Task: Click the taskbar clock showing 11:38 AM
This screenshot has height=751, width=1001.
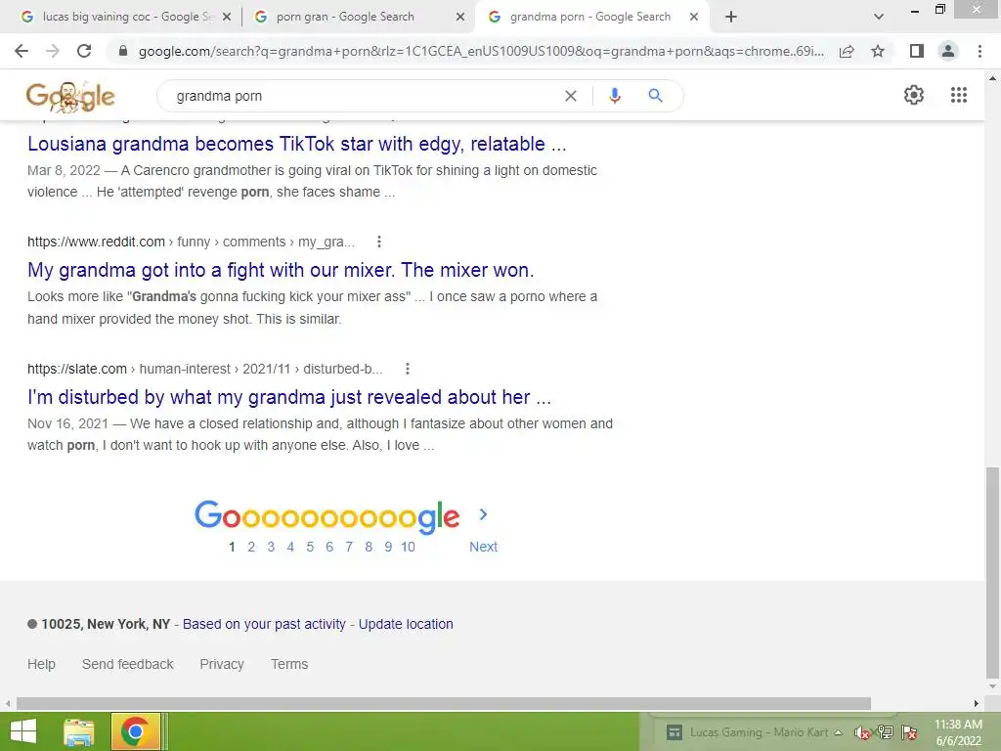Action: click(x=958, y=732)
